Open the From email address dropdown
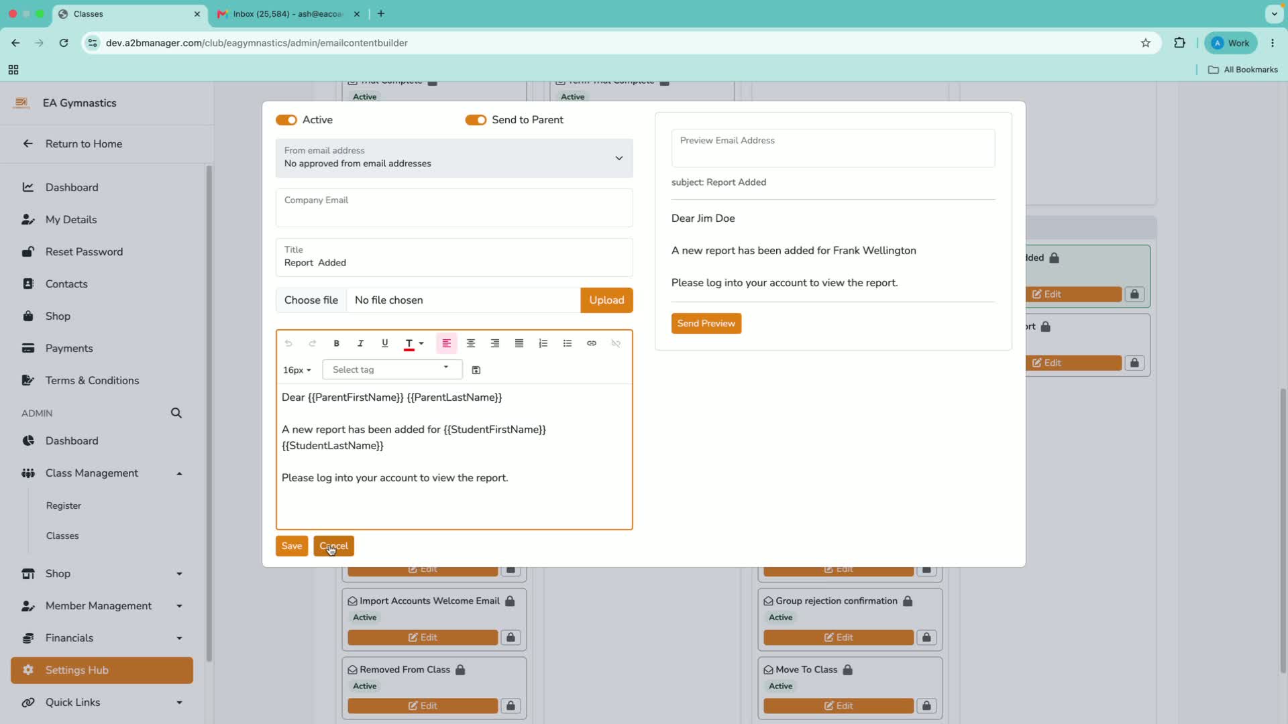The height and width of the screenshot is (724, 1288). [454, 158]
